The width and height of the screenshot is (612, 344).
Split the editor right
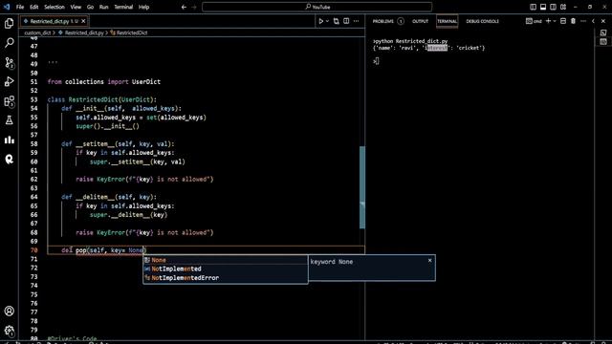click(346, 21)
